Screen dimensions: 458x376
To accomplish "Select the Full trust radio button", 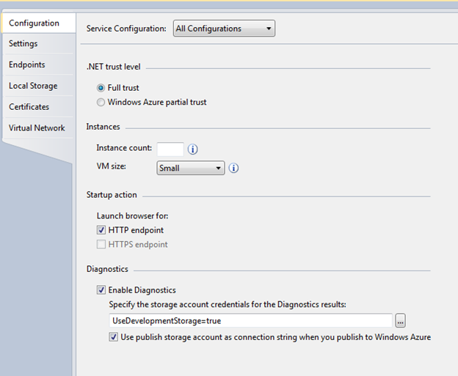I will (101, 88).
